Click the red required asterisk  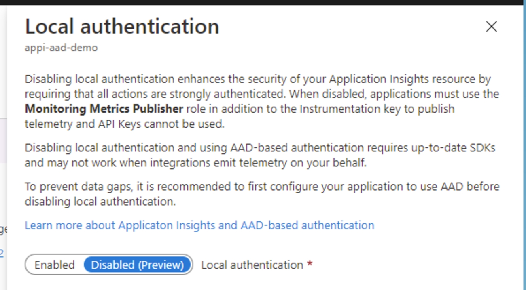pos(310,265)
